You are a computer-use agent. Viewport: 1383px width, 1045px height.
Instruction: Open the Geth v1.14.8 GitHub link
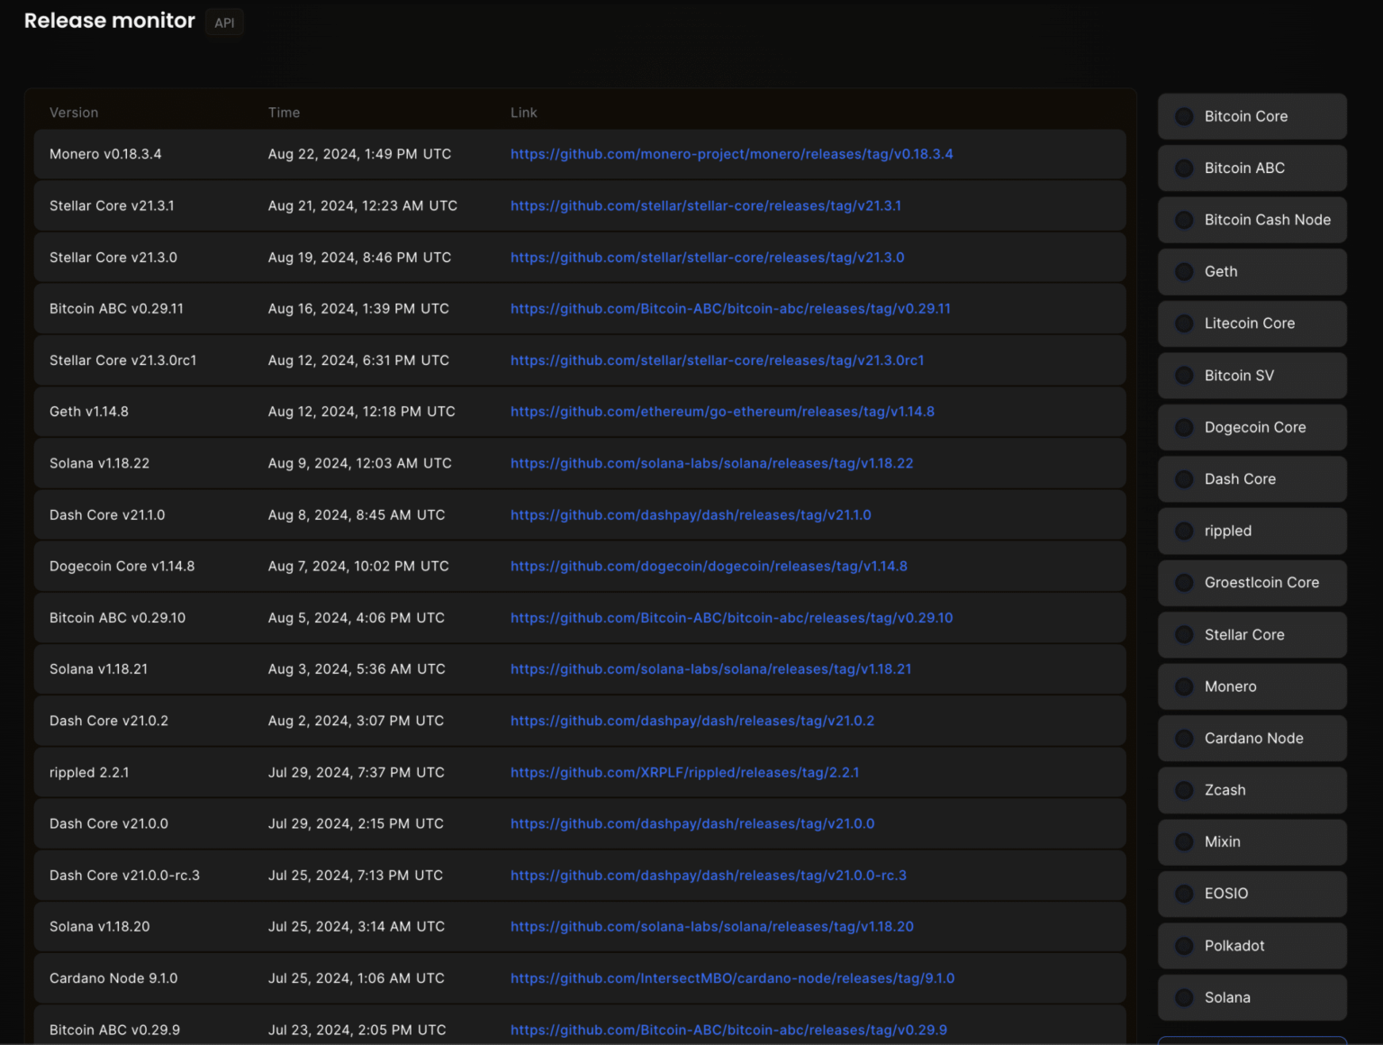coord(722,411)
